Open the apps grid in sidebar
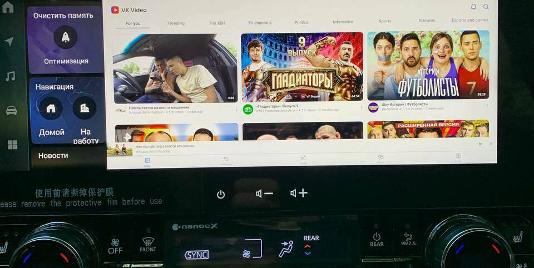The width and height of the screenshot is (534, 268). tap(12, 145)
